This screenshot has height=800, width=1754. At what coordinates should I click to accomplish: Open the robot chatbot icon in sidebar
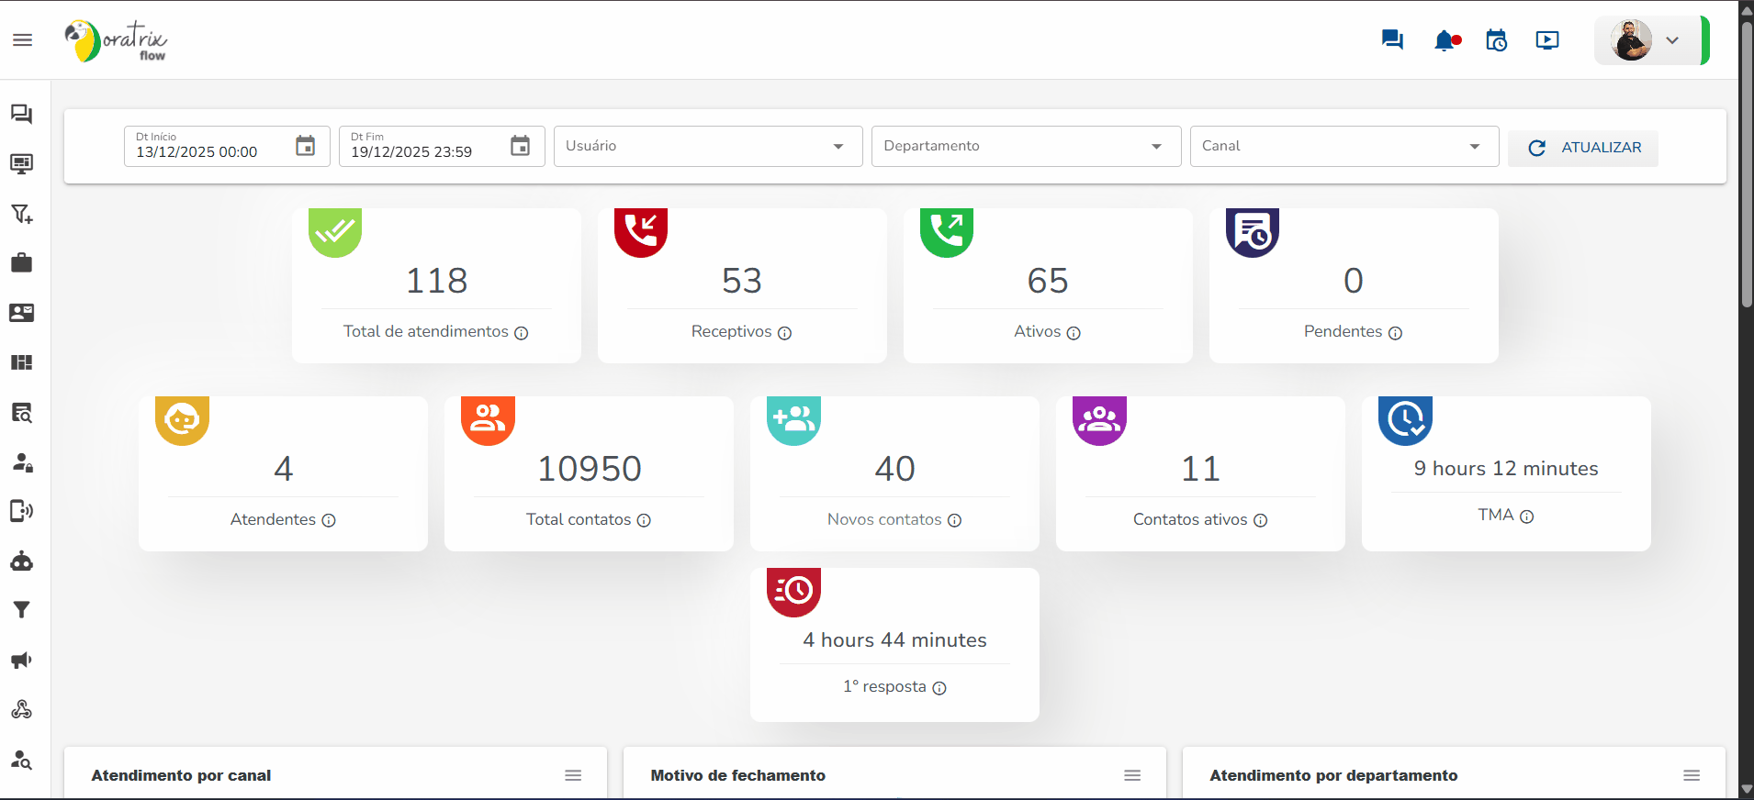point(22,561)
